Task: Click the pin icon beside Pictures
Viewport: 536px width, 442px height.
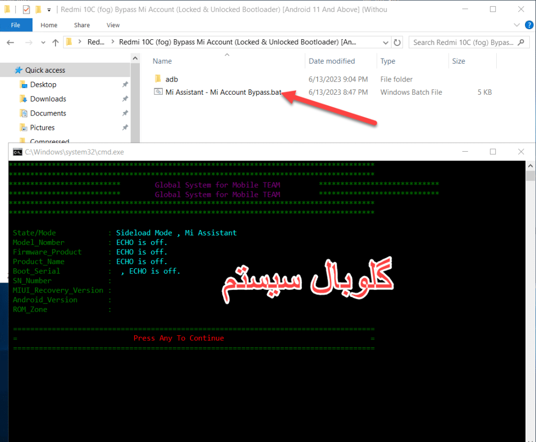Action: coord(125,128)
